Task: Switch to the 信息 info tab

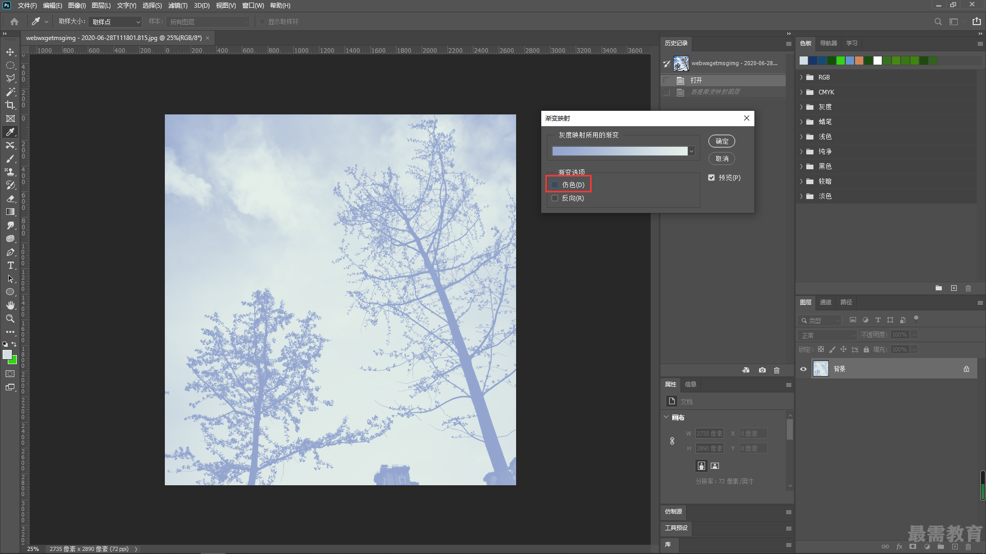Action: tap(691, 384)
